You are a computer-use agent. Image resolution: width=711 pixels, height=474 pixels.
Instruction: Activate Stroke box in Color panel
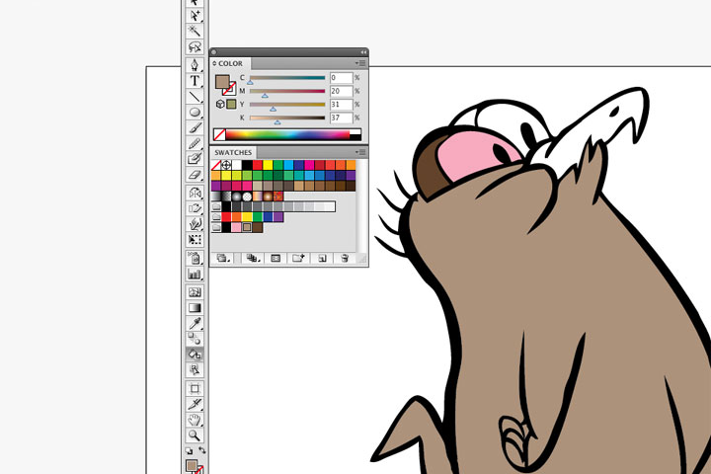pos(230,89)
